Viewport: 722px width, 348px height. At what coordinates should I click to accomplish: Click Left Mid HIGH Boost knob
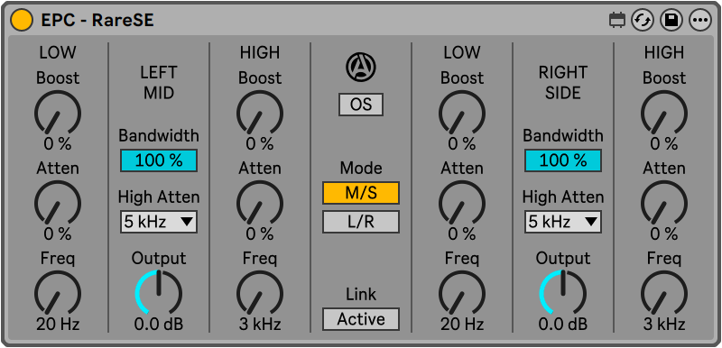point(260,113)
